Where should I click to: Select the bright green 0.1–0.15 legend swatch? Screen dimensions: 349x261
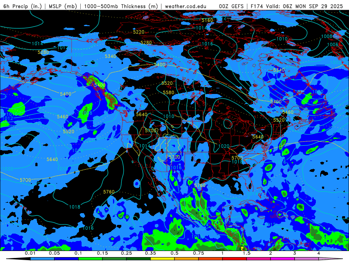[x=90, y=259]
